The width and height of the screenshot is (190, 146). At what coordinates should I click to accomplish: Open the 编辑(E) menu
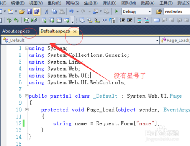point(18,3)
